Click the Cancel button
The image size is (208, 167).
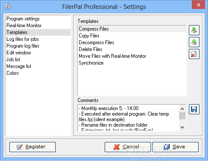click(128, 147)
